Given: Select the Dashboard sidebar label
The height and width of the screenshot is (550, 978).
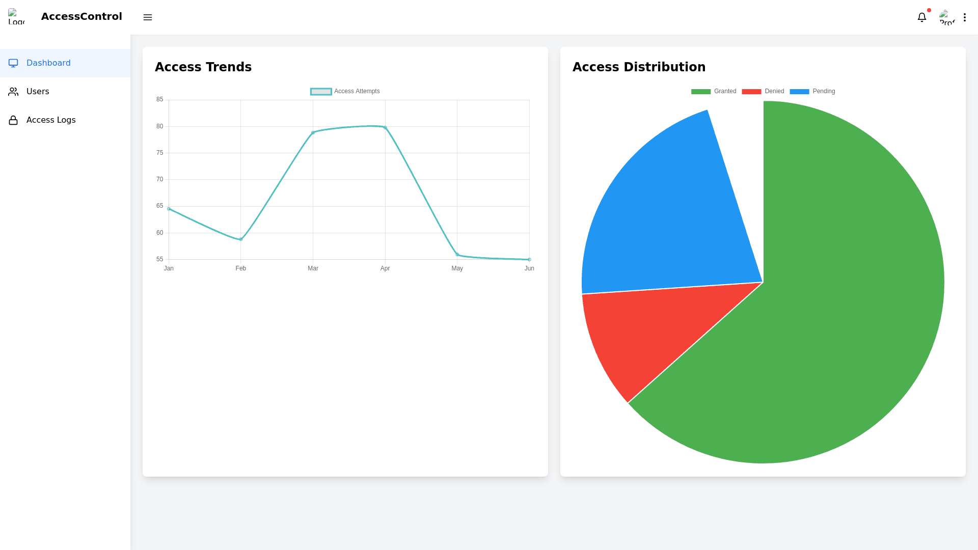Looking at the screenshot, I should [x=48, y=63].
